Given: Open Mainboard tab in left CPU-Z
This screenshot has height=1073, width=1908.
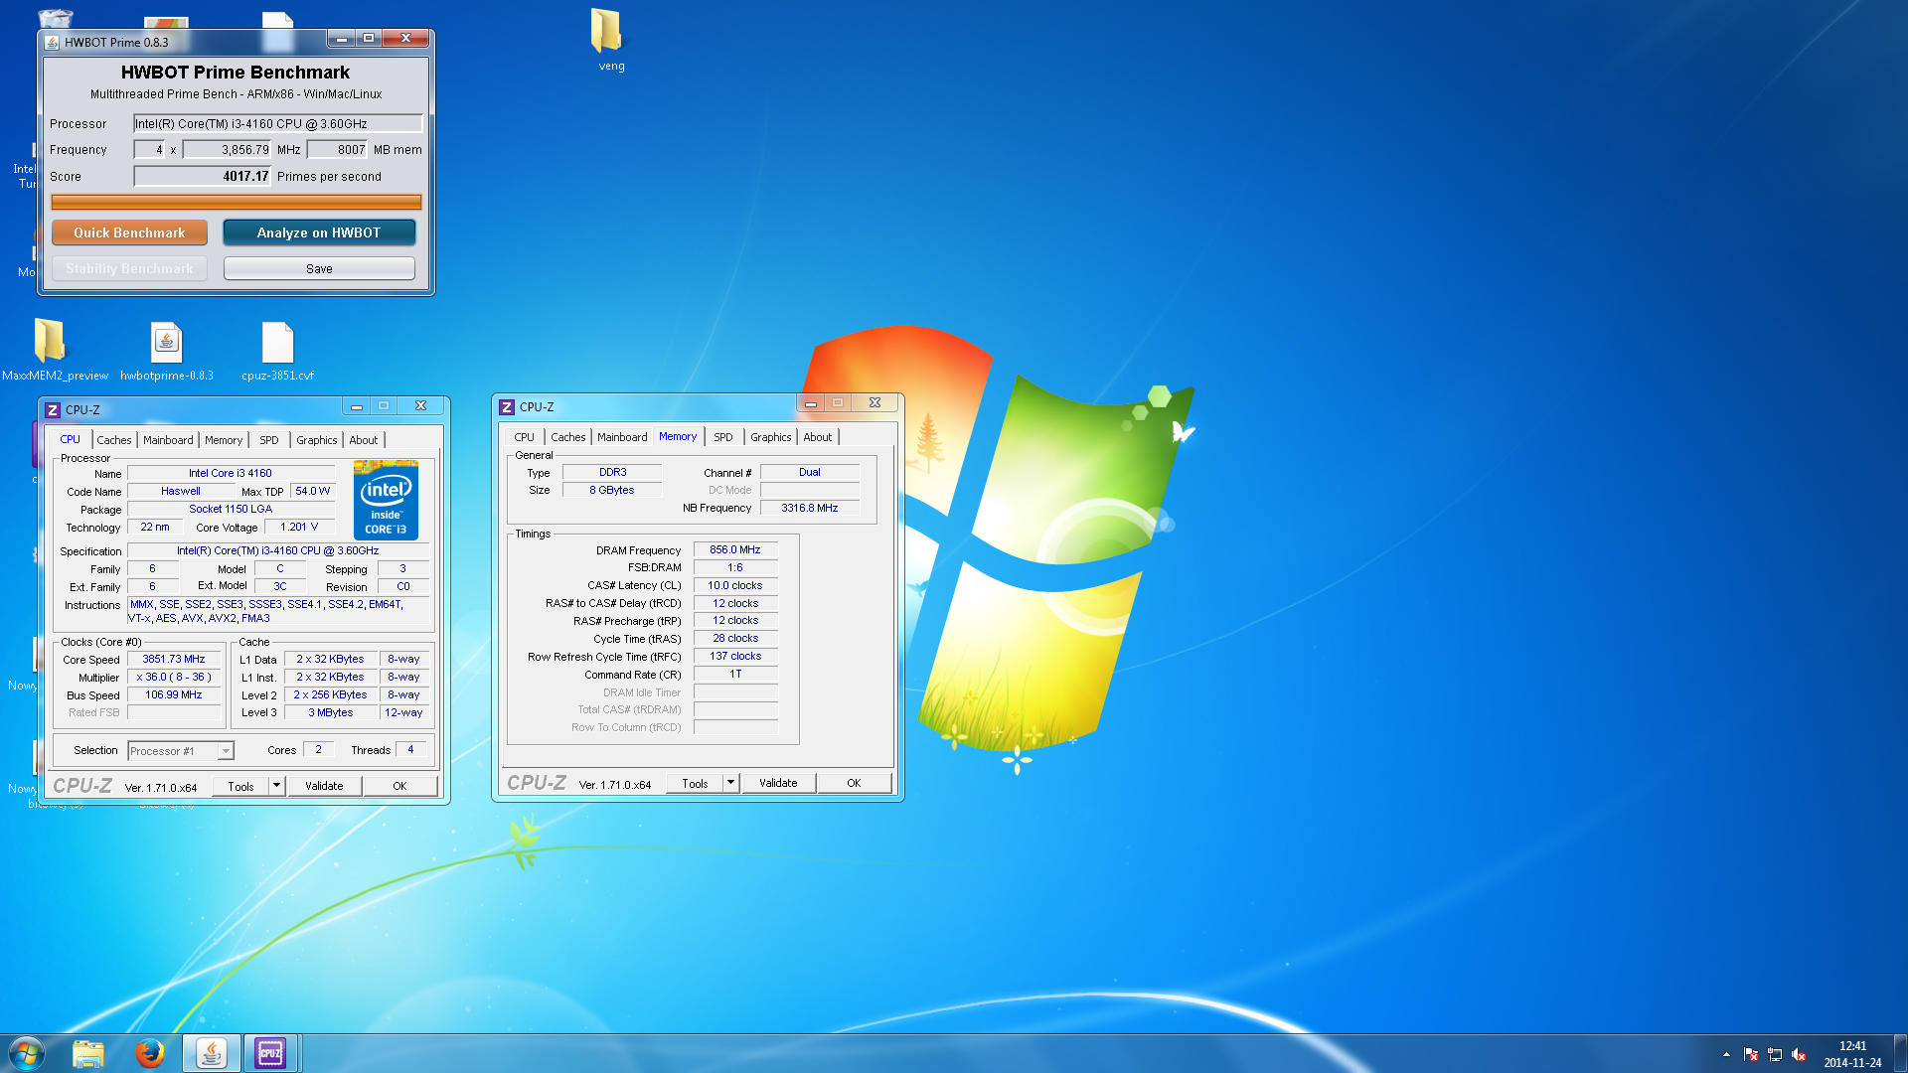Looking at the screenshot, I should tap(168, 440).
